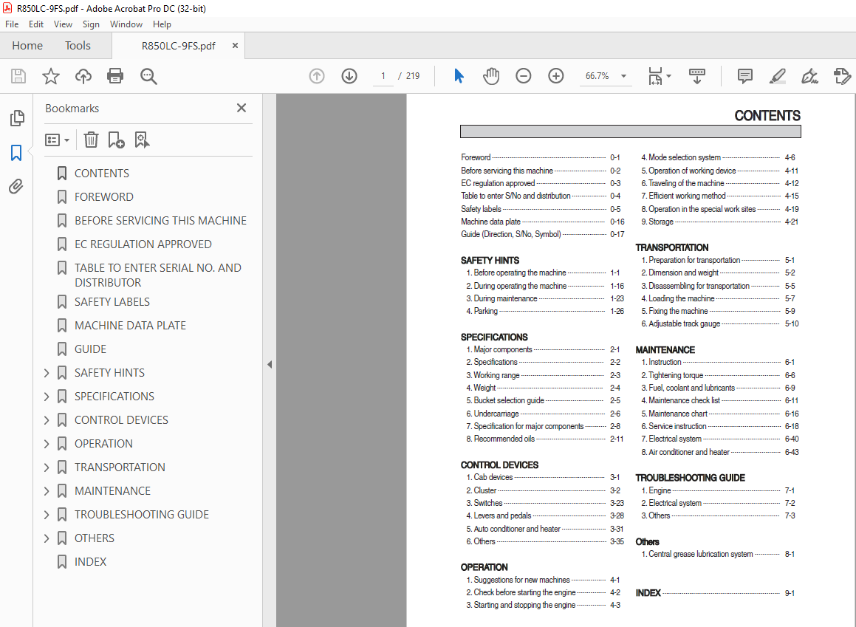The image size is (856, 627).
Task: Star this file as favorite
Action: coord(51,76)
